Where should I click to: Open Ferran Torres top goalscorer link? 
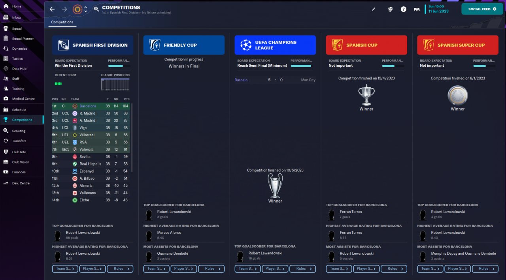point(351,212)
